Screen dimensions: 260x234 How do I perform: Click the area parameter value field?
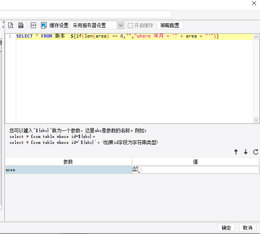click(x=200, y=170)
